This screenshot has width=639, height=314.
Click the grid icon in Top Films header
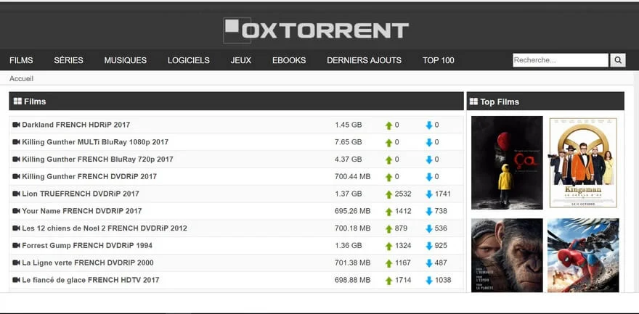473,102
